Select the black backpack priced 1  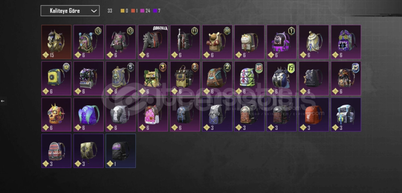pyautogui.click(x=121, y=151)
